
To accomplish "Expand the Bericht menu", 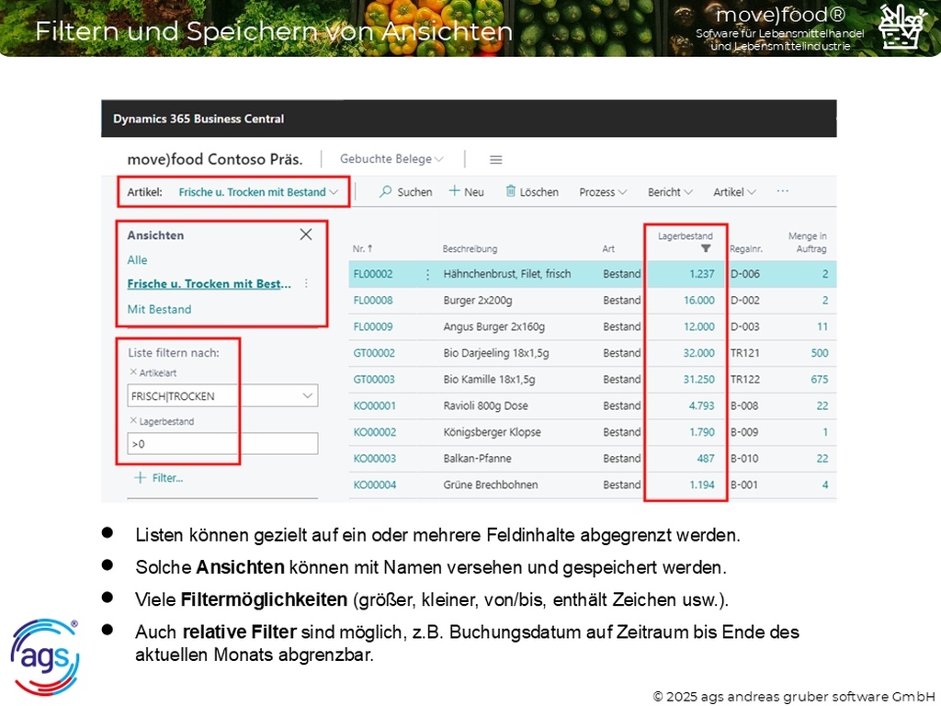I will pos(670,192).
